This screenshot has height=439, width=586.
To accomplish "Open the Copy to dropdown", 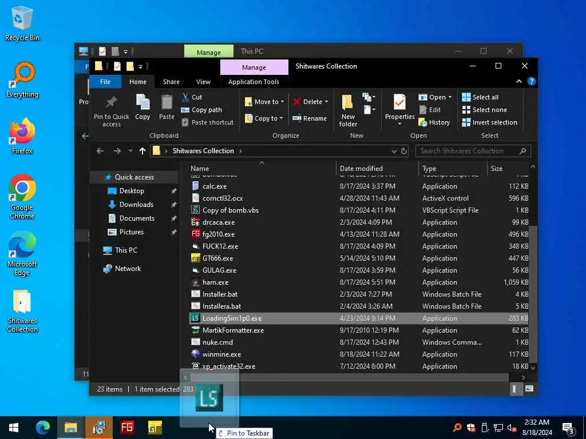I will pyautogui.click(x=264, y=118).
